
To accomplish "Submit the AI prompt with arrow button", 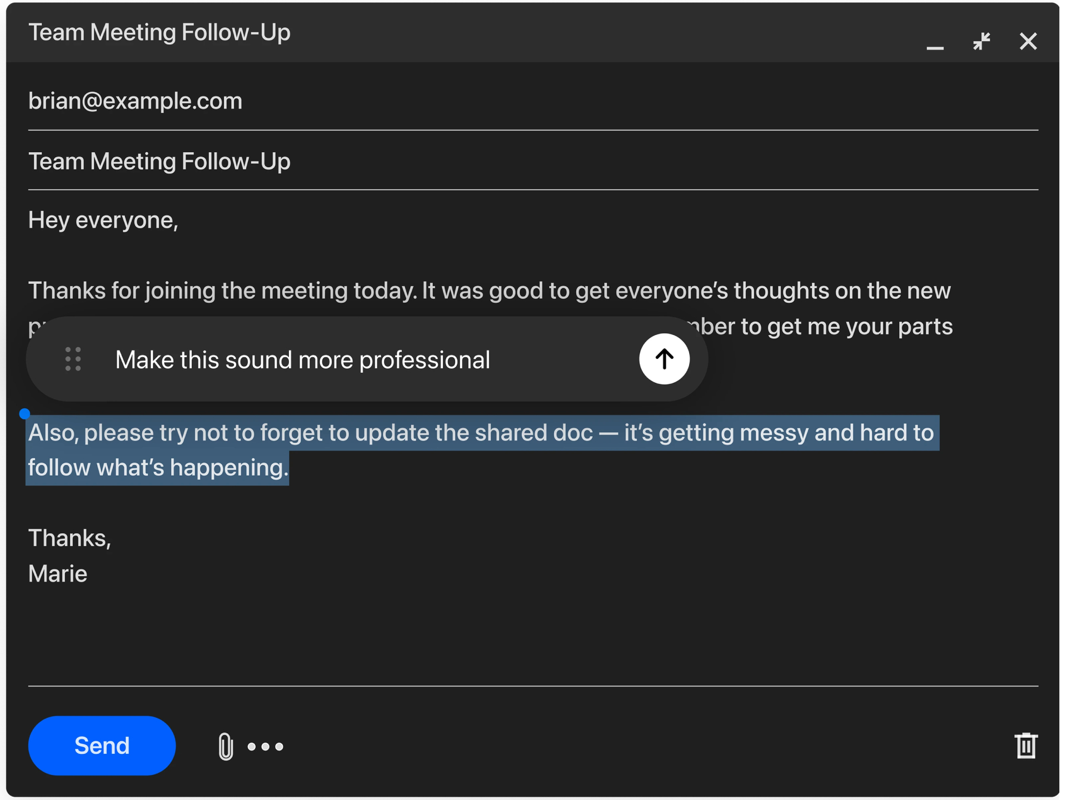I will (664, 359).
